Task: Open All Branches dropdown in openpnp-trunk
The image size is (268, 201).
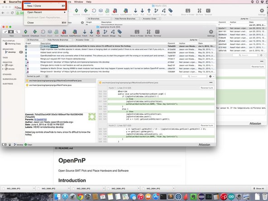Action: [35, 40]
